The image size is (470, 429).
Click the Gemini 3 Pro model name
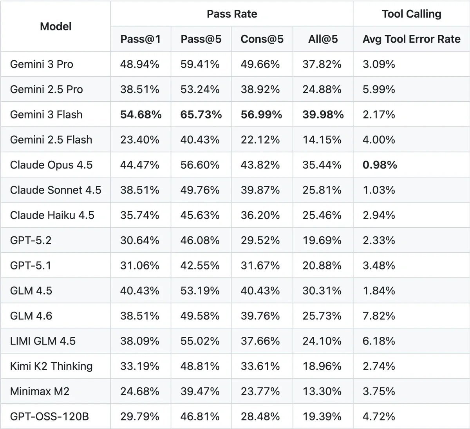42,64
